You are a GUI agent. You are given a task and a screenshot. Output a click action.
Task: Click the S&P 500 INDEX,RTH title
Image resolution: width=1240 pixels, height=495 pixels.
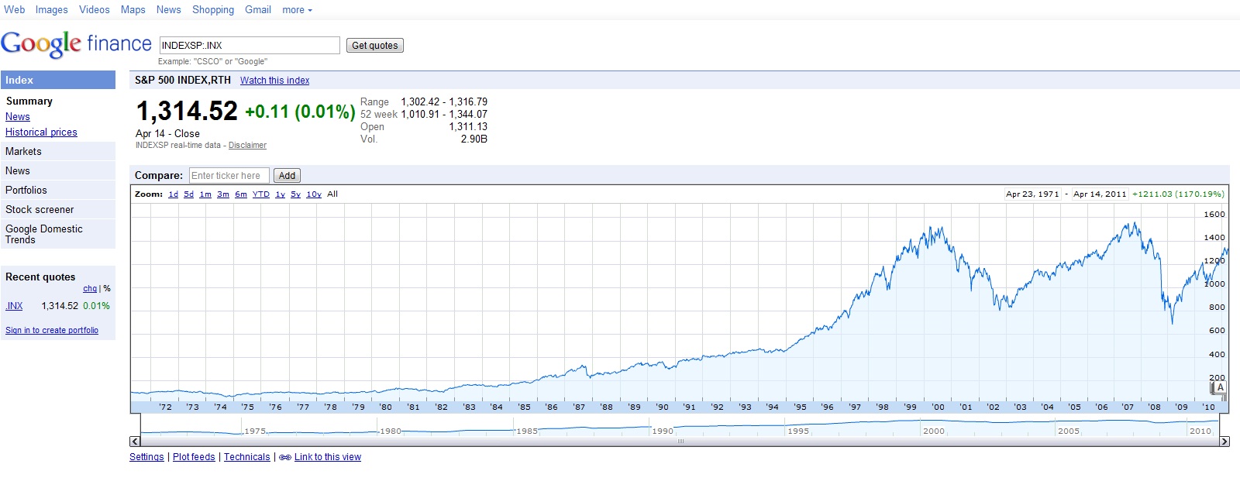click(x=183, y=81)
